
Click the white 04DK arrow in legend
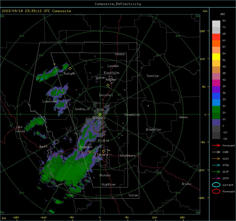[x=216, y=152]
